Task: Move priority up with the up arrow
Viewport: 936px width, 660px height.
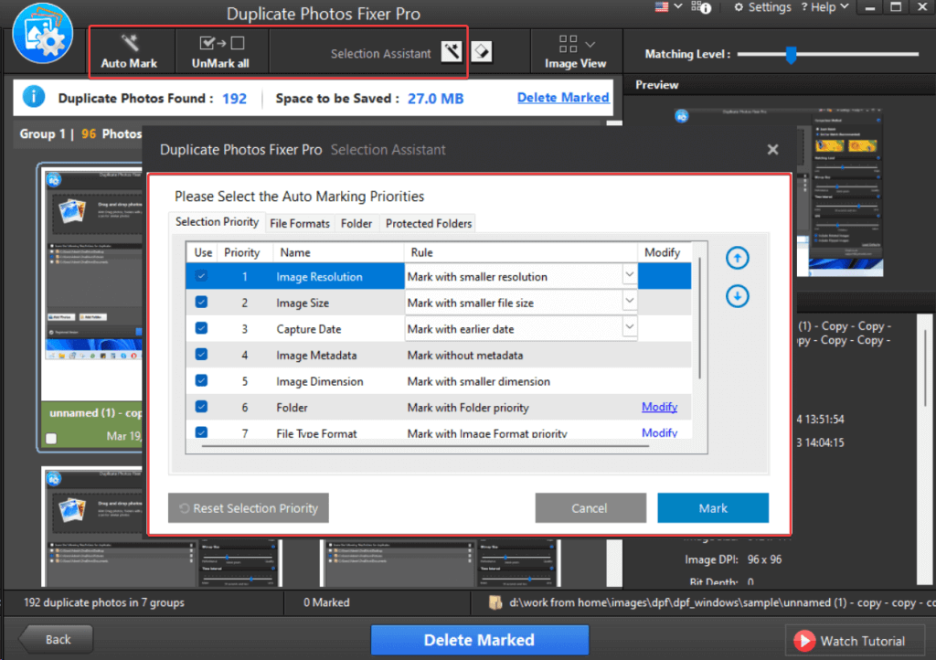Action: tap(738, 258)
